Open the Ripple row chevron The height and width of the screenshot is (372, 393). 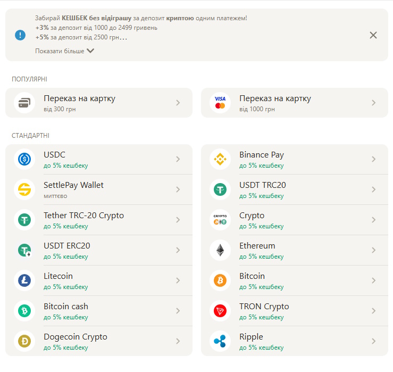click(x=374, y=341)
